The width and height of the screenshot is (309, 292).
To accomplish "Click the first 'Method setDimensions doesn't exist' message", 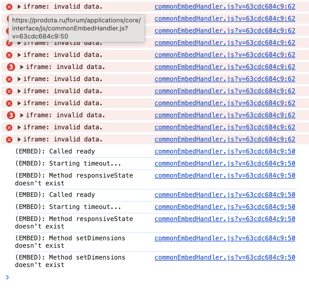I will tap(70, 242).
